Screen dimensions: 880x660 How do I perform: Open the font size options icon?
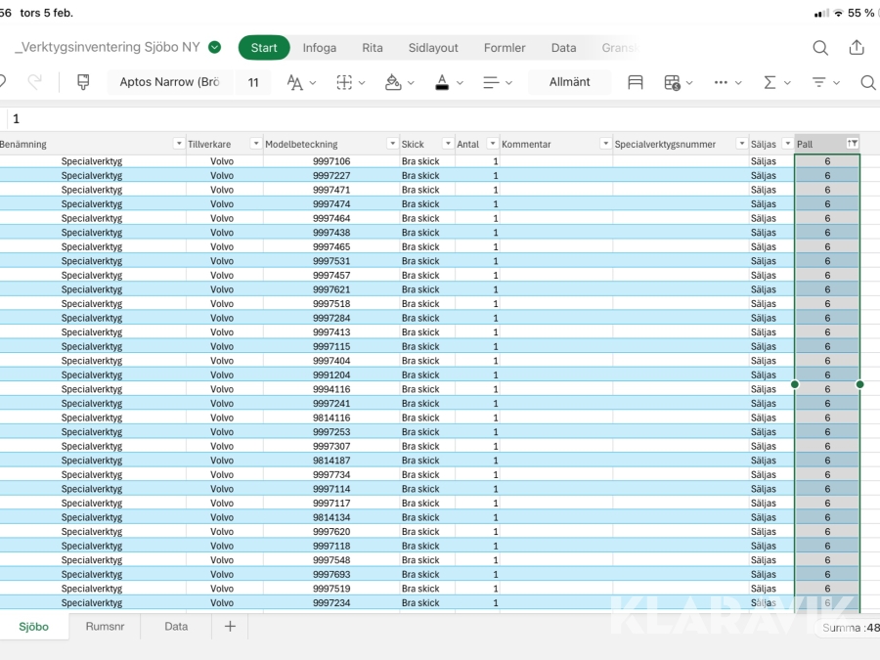pos(295,82)
